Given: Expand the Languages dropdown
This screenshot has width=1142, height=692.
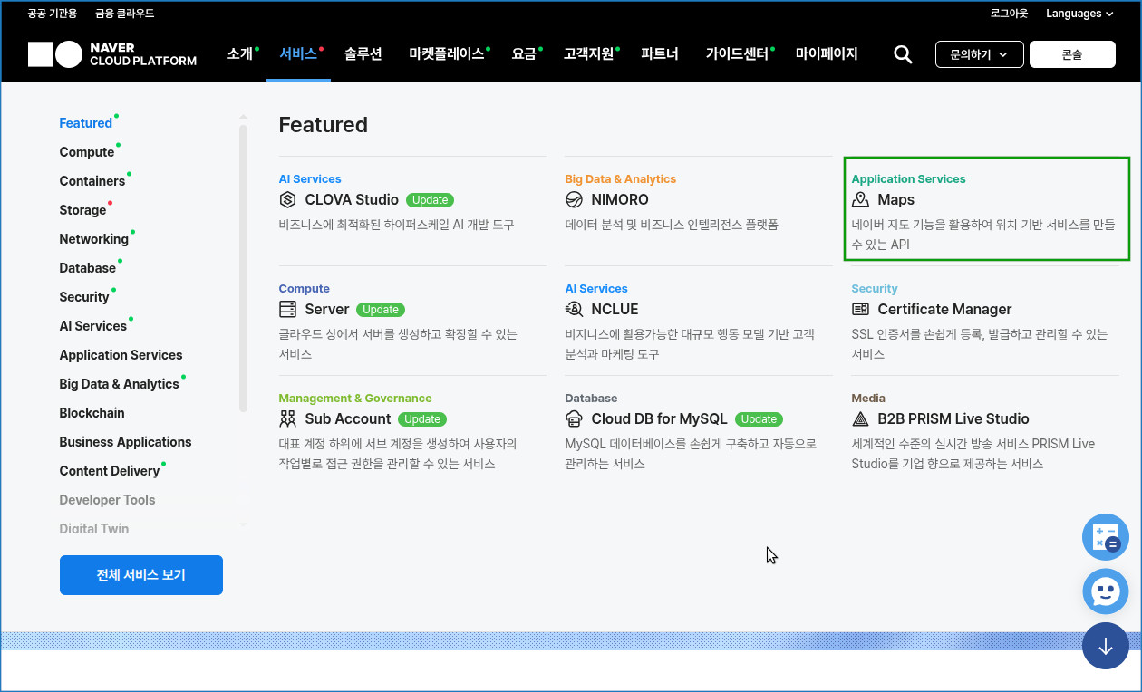Looking at the screenshot, I should pos(1079,14).
